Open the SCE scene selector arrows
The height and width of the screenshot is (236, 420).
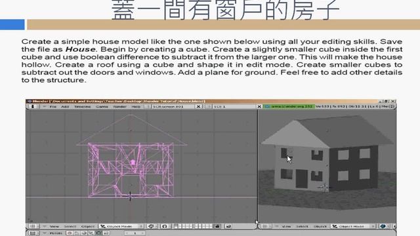point(209,106)
